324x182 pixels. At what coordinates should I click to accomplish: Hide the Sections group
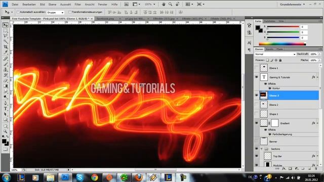[257, 149]
